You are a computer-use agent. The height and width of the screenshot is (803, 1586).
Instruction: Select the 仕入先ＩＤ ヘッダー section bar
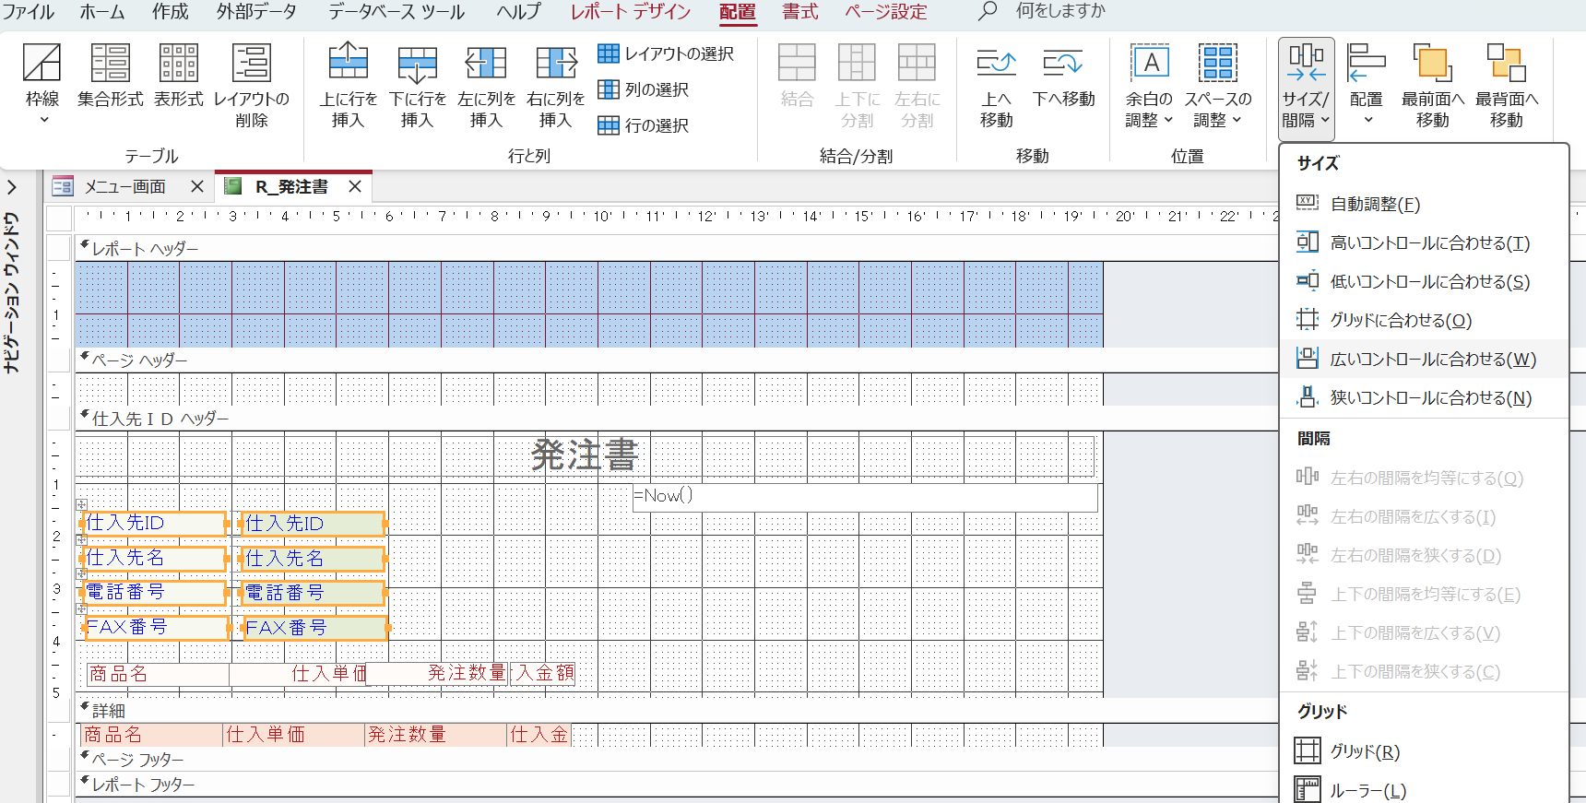coord(675,419)
